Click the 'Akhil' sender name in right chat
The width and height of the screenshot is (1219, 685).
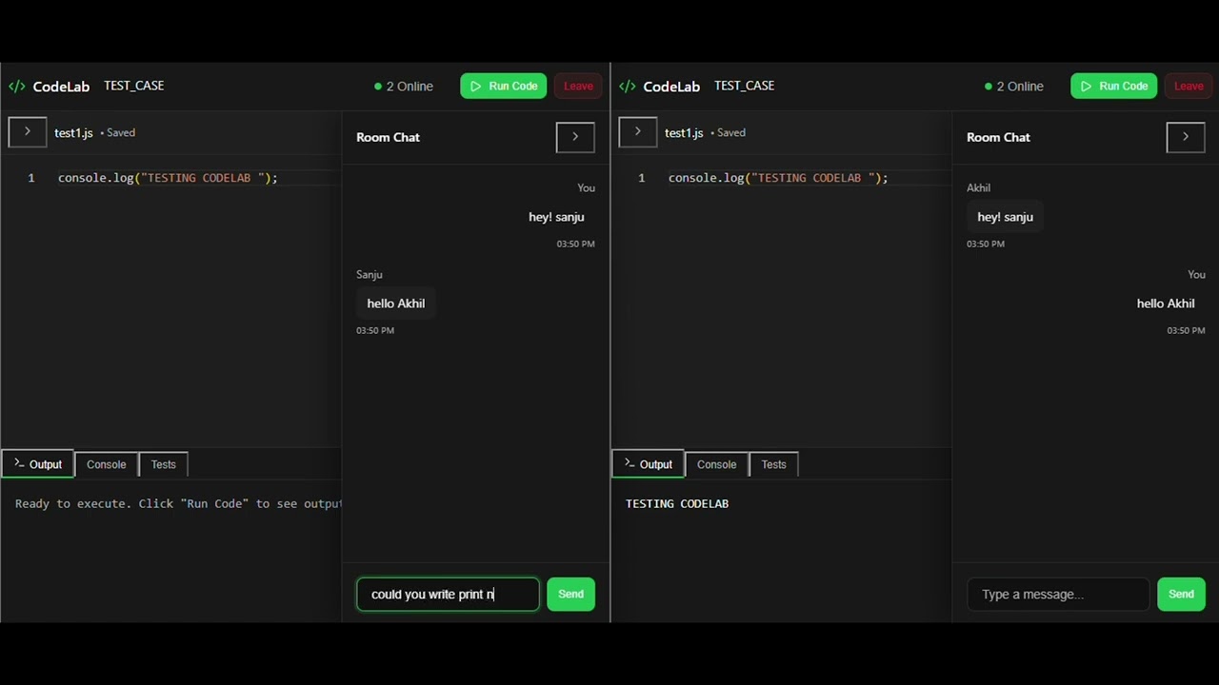tap(979, 188)
